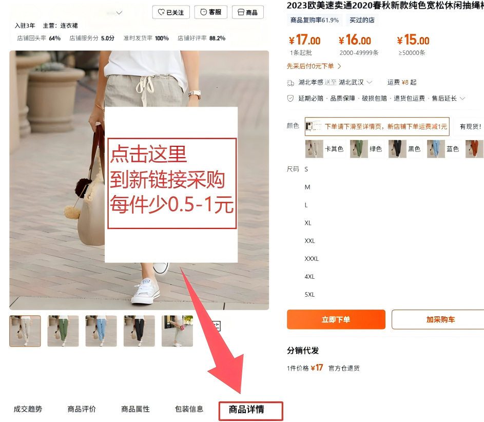Click the product title text
Viewport: 484px width, 422px height.
[x=385, y=5]
